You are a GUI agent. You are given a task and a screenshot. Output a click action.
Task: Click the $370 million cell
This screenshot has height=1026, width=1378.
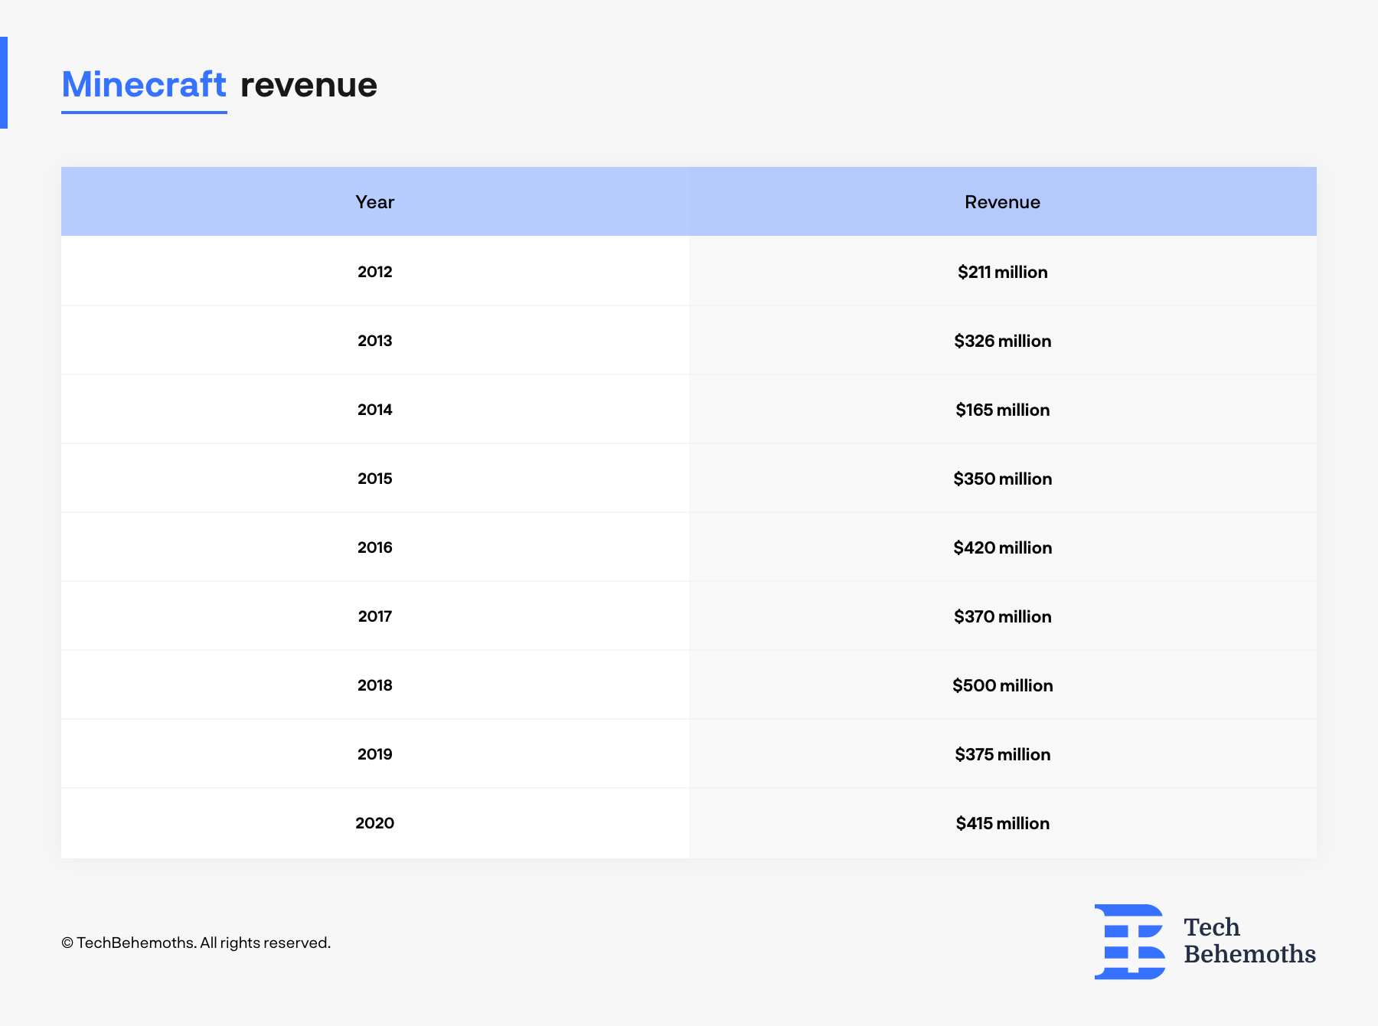(x=1003, y=616)
